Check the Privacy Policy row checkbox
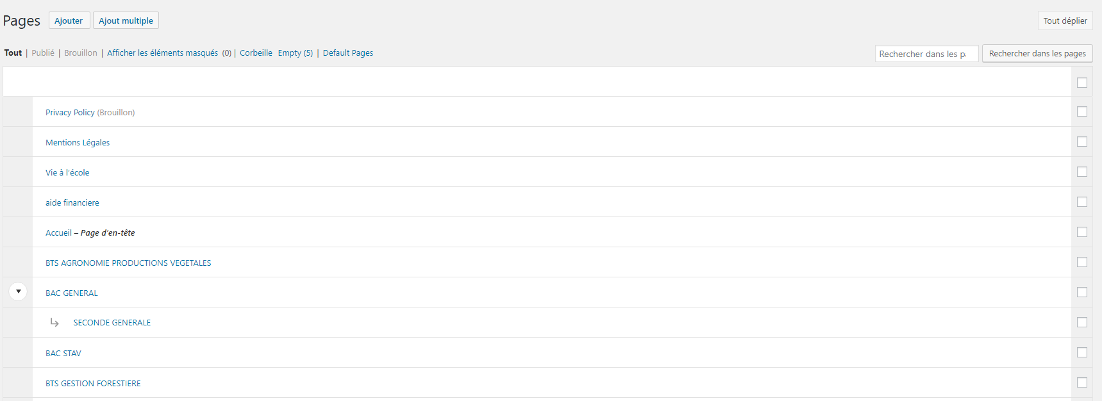1102x401 pixels. coord(1082,111)
